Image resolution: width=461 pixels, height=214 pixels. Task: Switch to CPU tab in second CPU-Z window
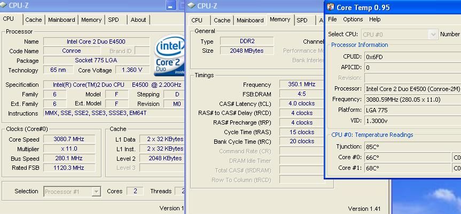pos(197,20)
